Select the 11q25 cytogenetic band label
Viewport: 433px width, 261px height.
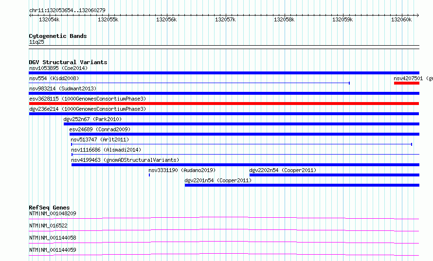(36, 42)
